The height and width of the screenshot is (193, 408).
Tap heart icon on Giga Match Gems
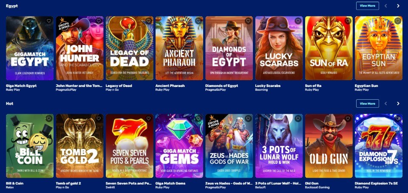(198, 119)
